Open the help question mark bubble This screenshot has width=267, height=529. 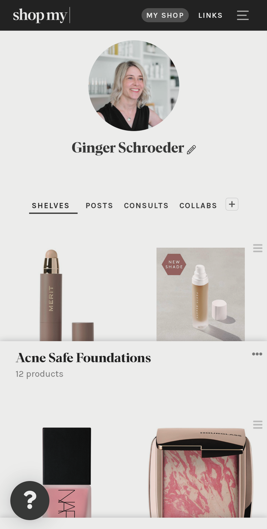pyautogui.click(x=30, y=500)
